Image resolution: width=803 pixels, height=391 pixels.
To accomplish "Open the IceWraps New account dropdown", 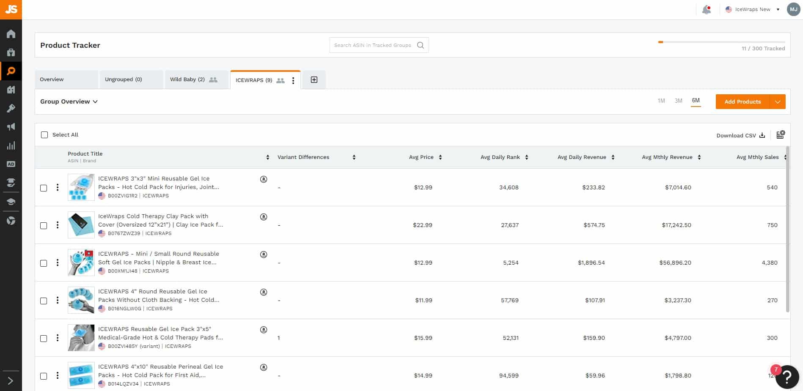I will 753,9.
